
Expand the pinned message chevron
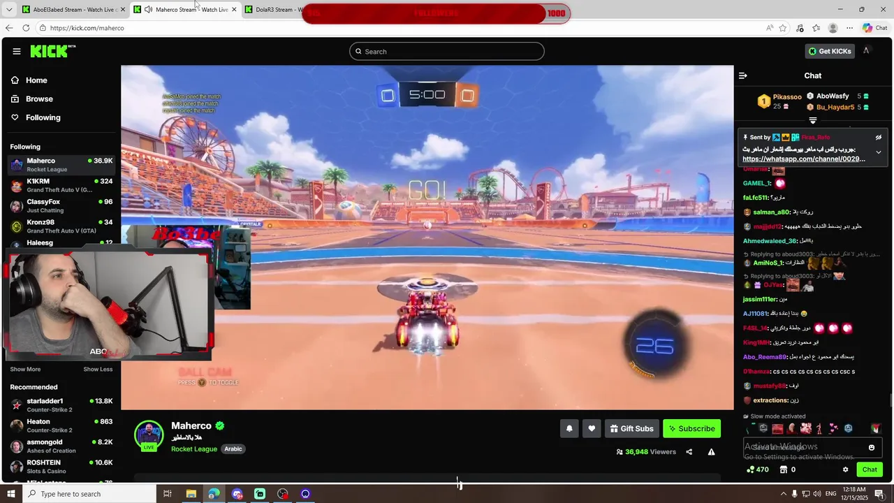879,152
